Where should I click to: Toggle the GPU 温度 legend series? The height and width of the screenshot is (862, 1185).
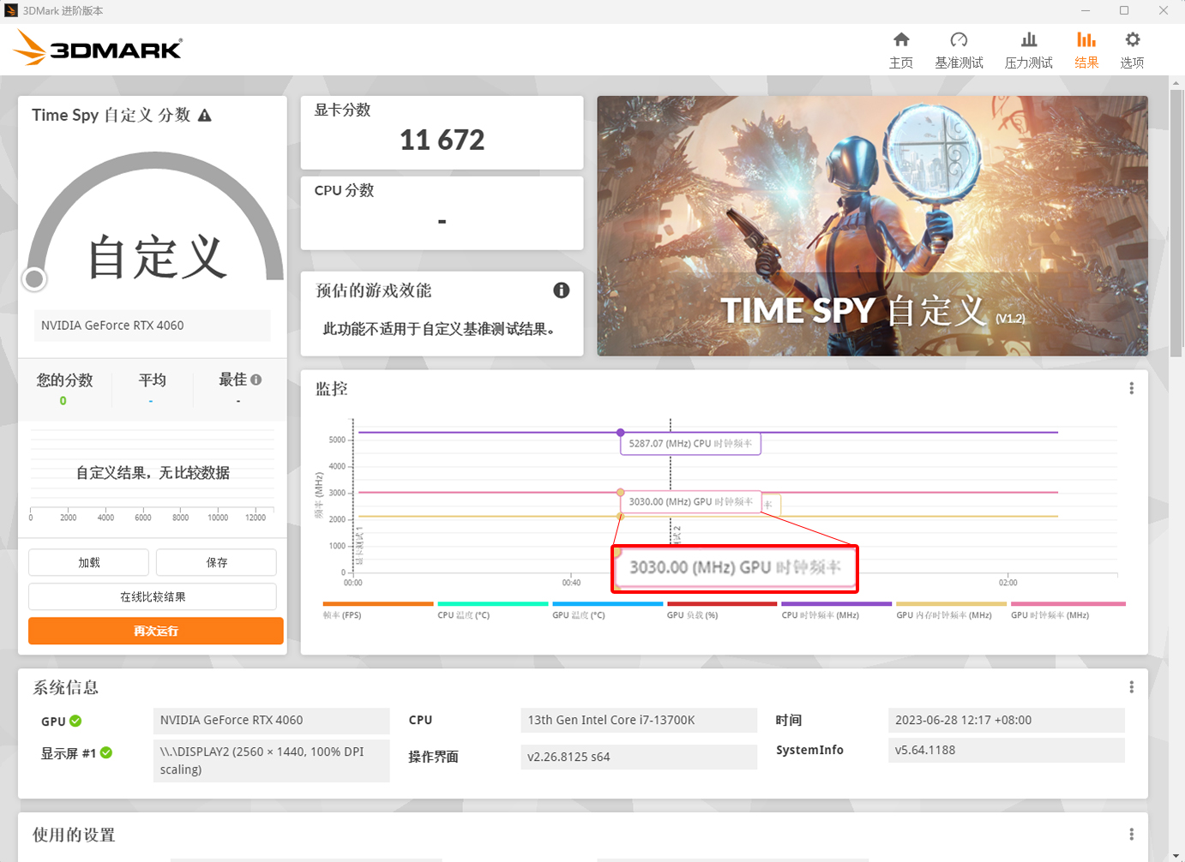pos(607,610)
